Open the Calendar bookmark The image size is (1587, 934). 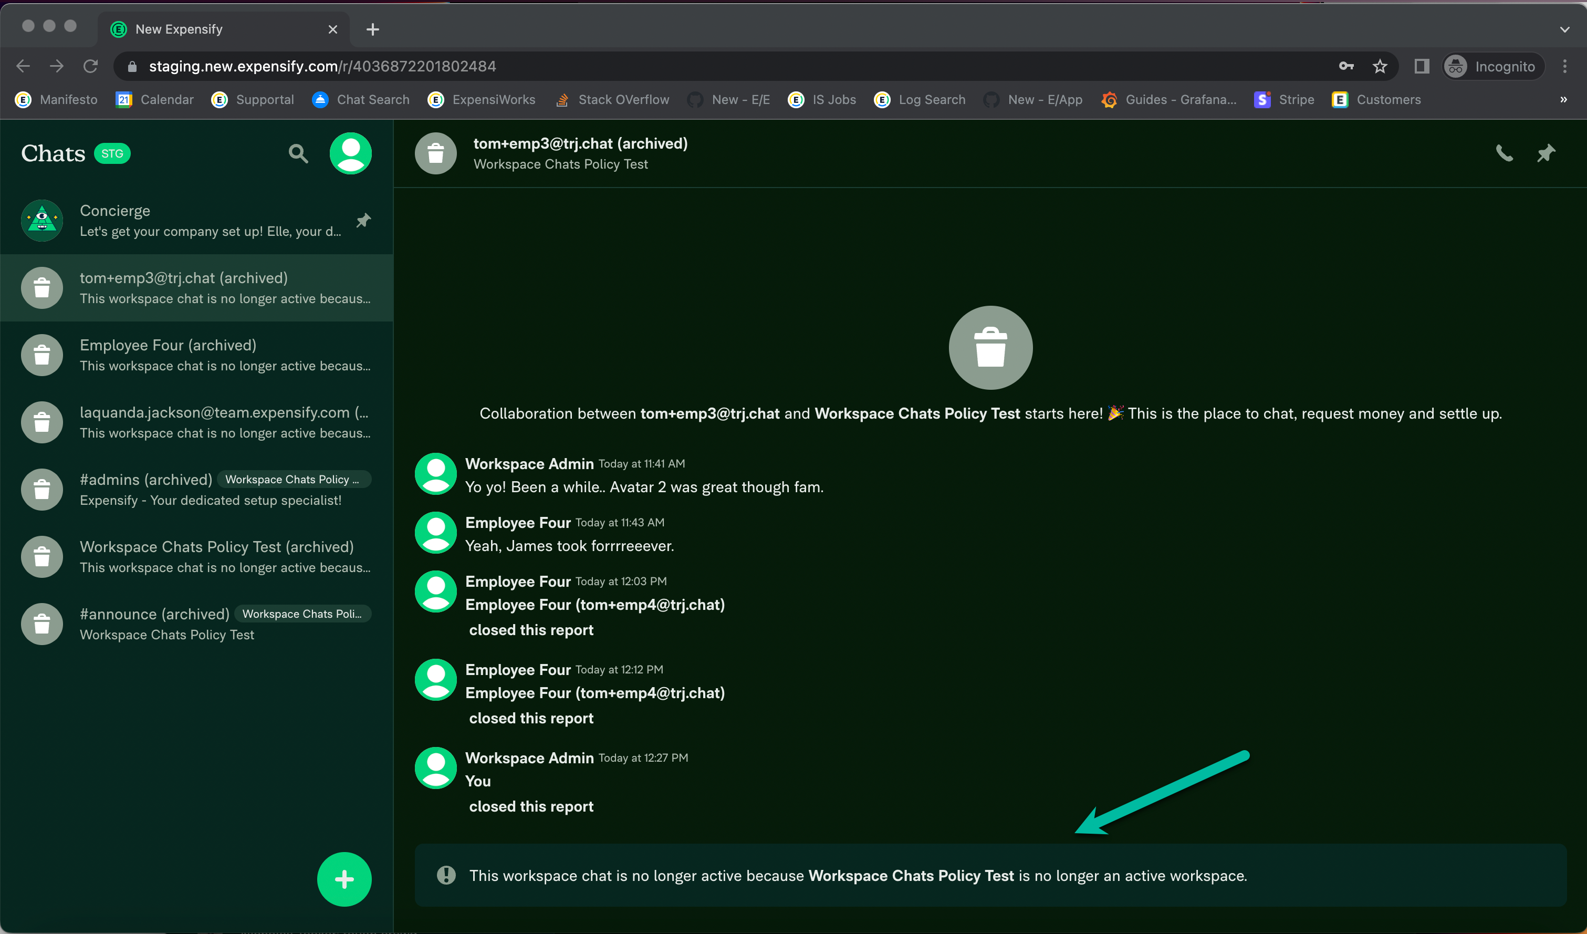click(154, 99)
